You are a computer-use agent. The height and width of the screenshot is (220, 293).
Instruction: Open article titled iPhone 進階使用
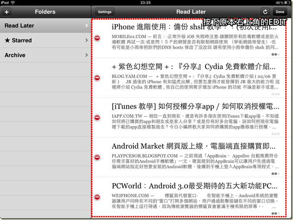point(194,27)
